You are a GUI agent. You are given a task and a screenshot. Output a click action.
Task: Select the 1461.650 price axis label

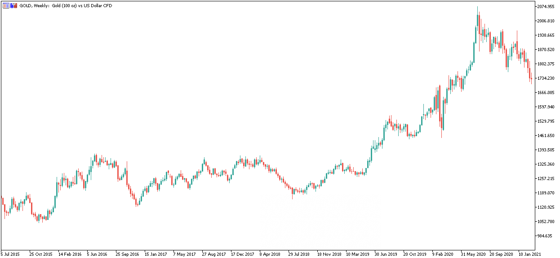[x=545, y=136]
